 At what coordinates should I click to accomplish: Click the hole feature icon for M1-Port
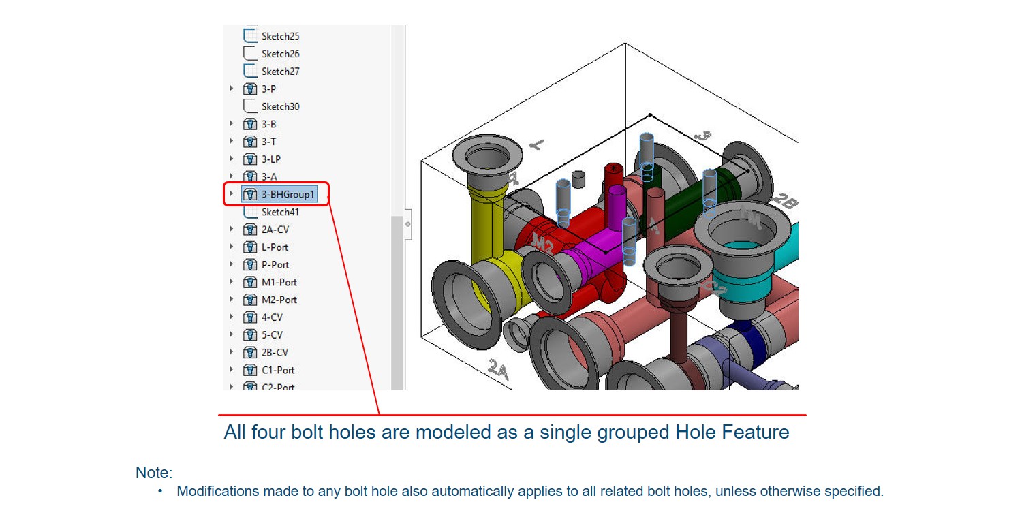point(249,282)
